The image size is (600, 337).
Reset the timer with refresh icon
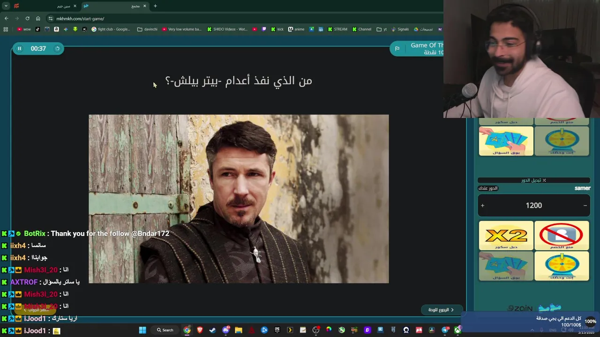(57, 49)
